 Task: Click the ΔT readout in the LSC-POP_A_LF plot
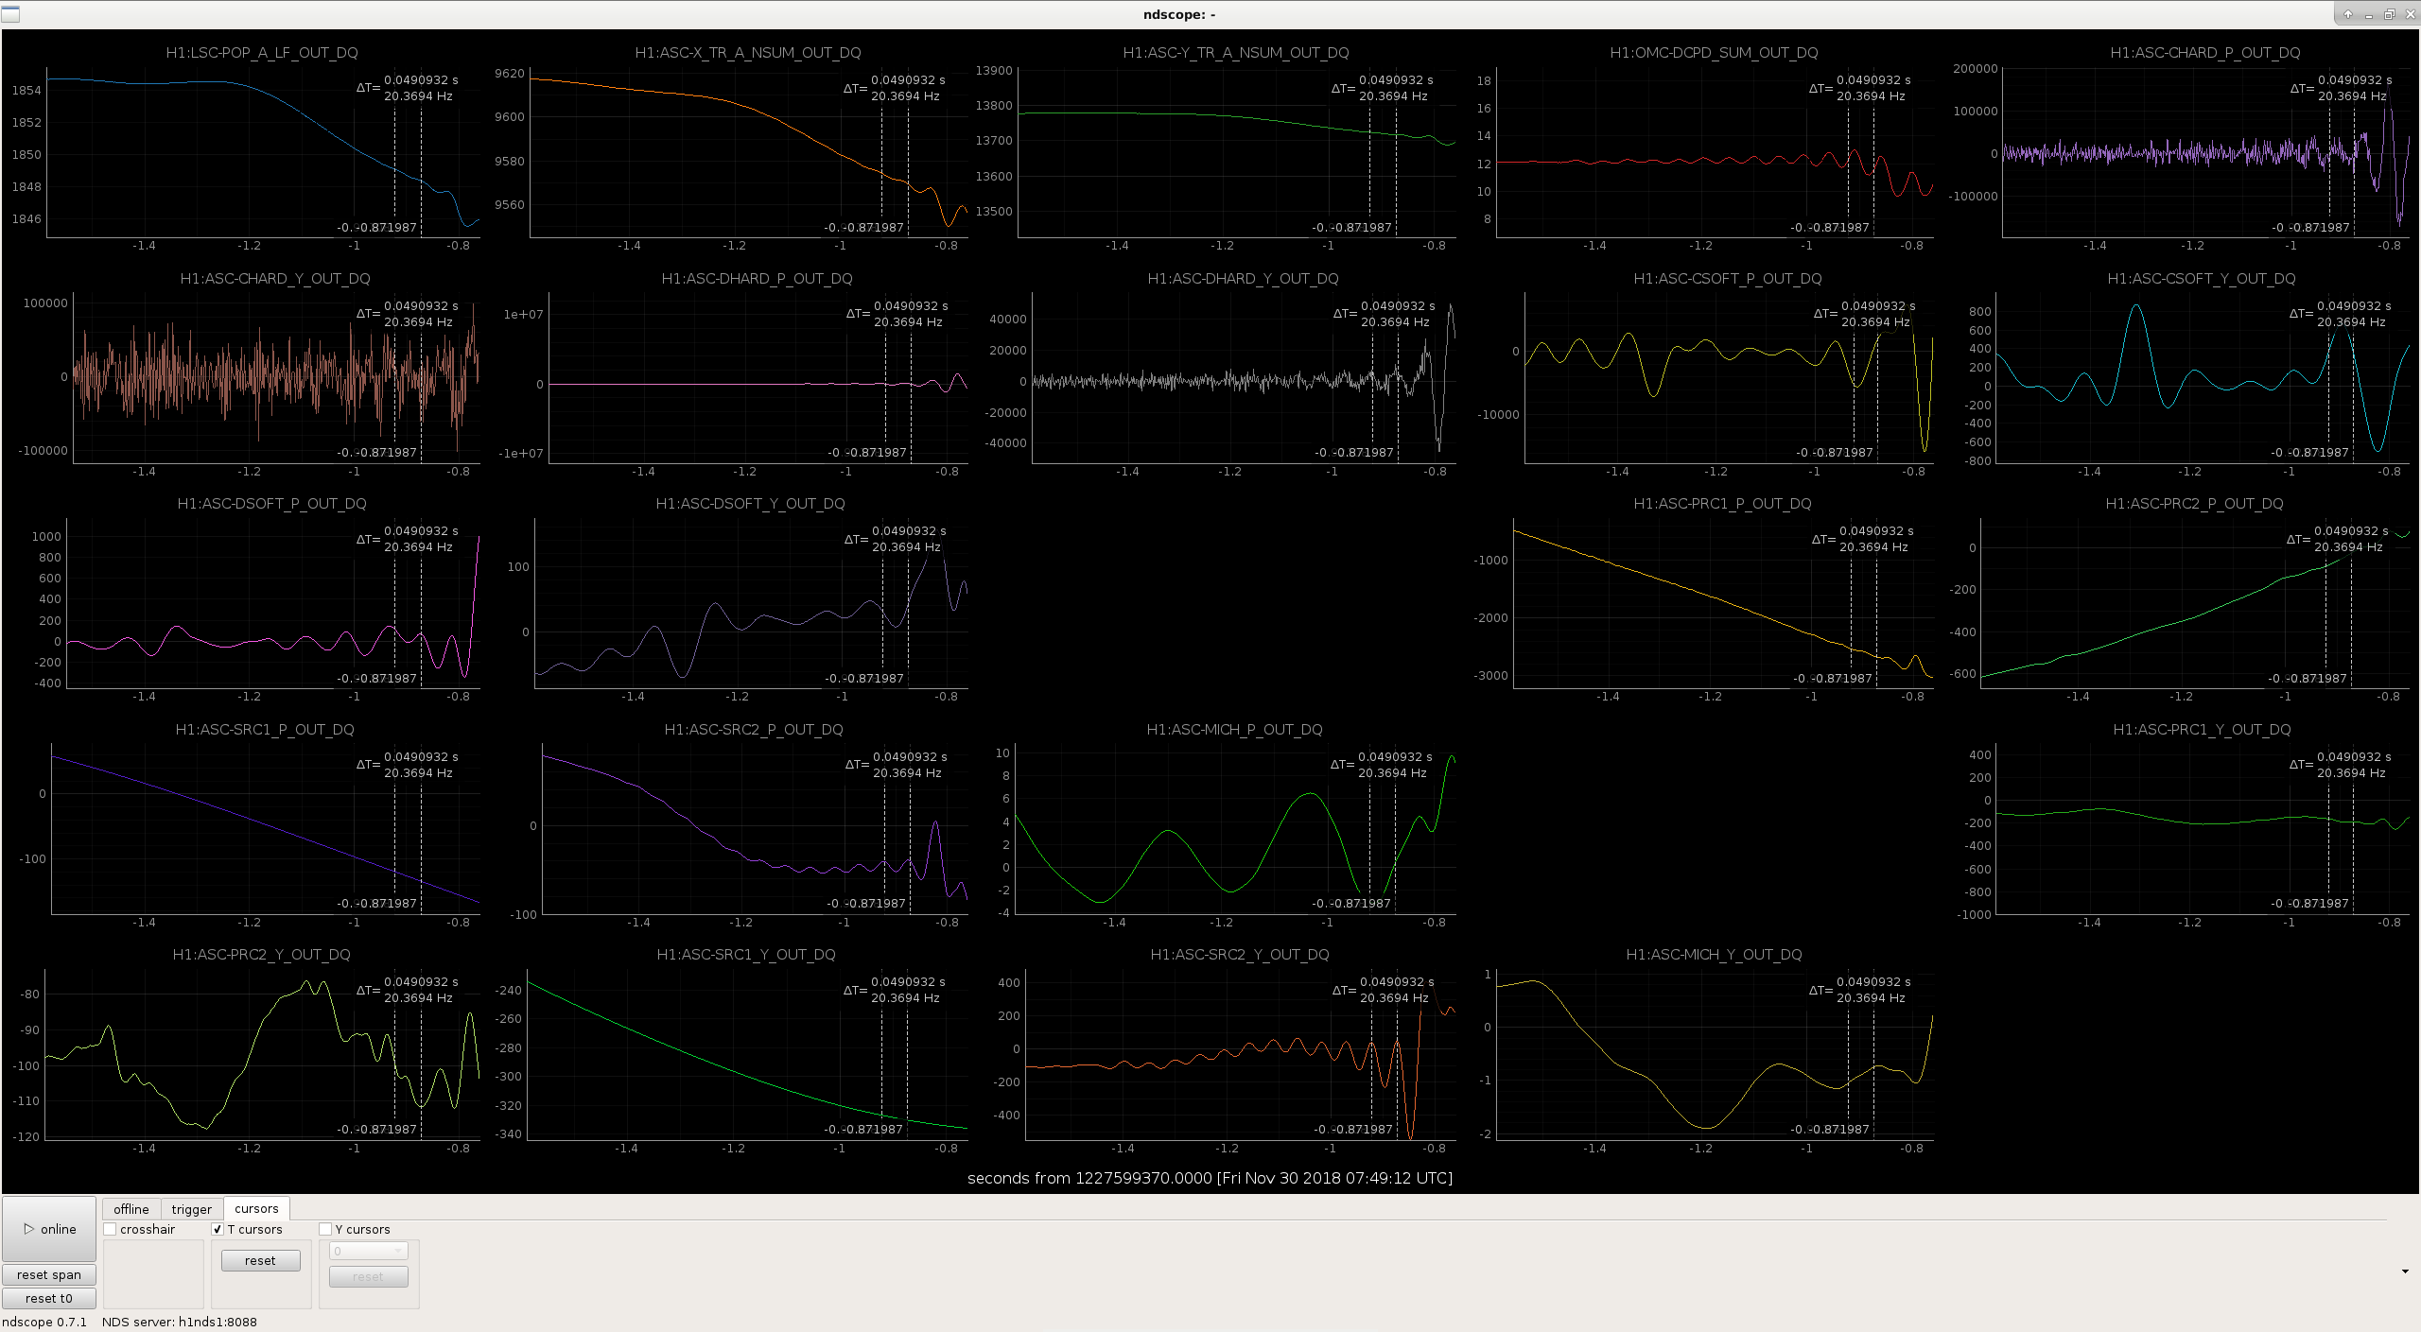408,88
